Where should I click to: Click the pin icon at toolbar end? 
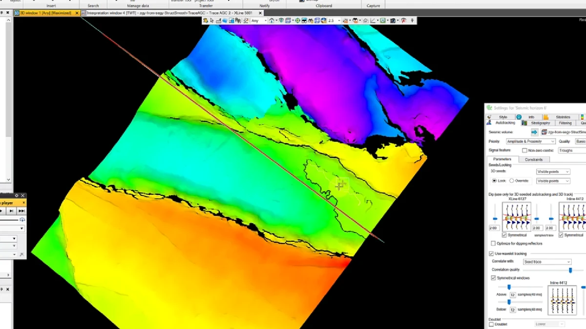coord(412,20)
